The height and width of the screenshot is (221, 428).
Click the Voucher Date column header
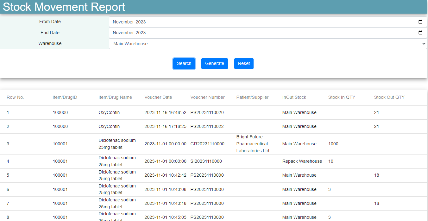tap(158, 97)
